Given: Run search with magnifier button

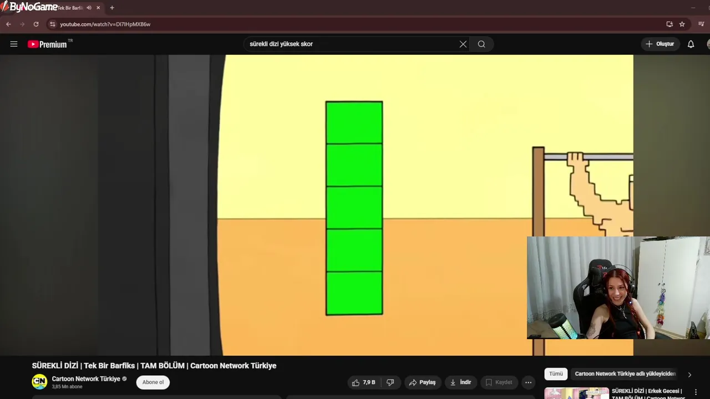Looking at the screenshot, I should coord(481,44).
